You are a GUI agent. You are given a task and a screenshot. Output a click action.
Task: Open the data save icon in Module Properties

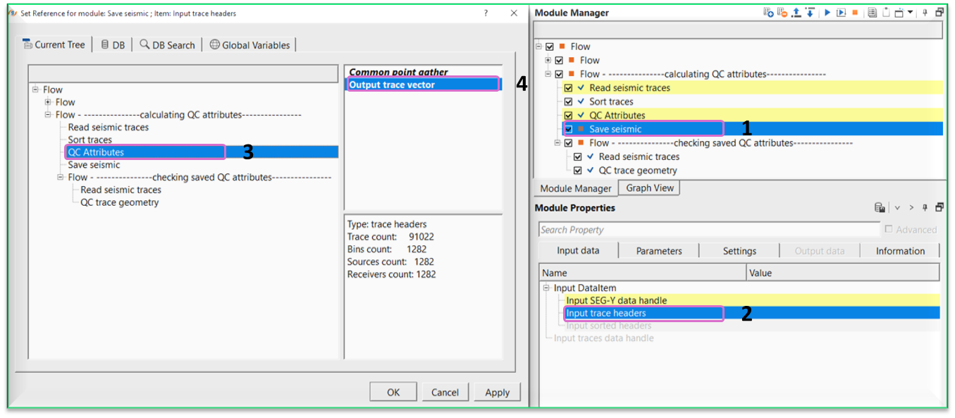[x=879, y=207]
